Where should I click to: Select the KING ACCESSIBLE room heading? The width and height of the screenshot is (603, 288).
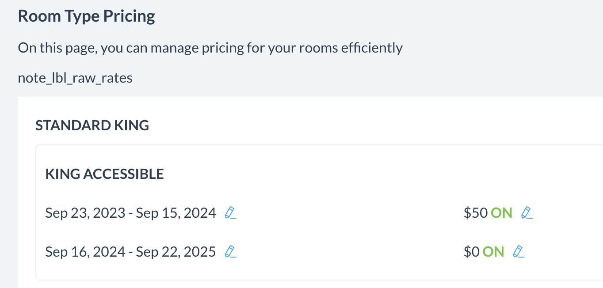104,174
